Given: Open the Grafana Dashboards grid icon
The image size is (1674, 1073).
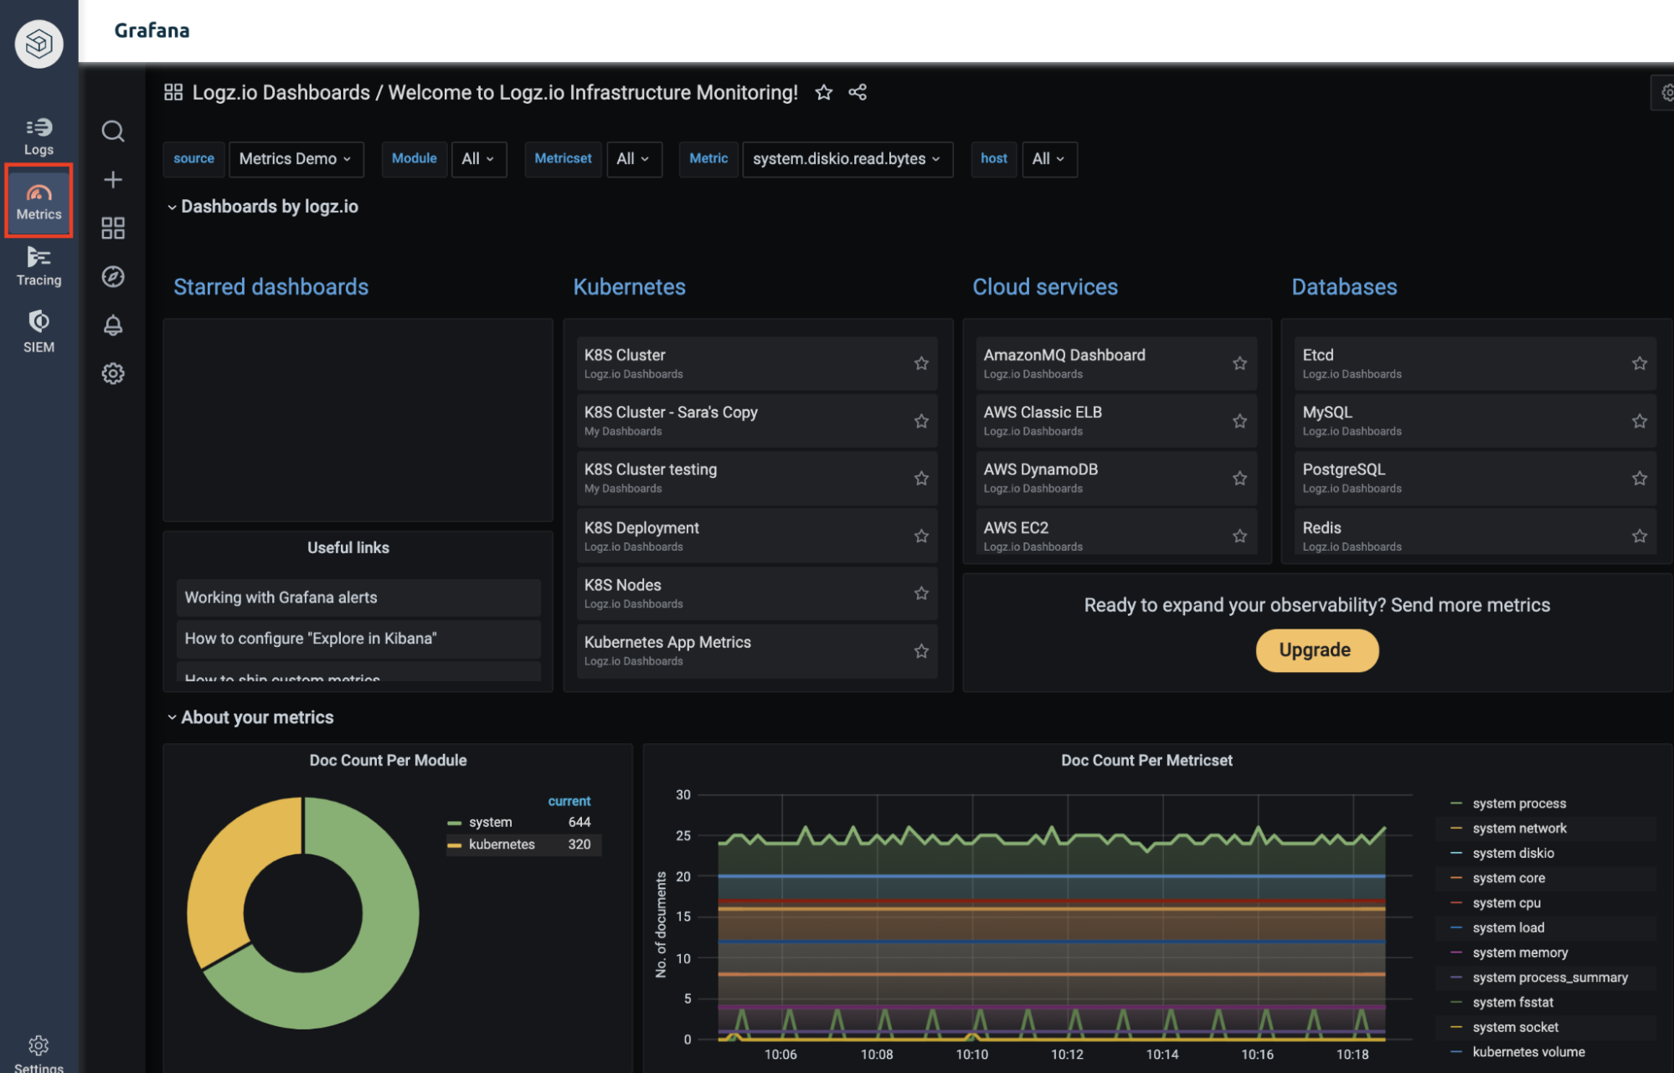Looking at the screenshot, I should (113, 228).
